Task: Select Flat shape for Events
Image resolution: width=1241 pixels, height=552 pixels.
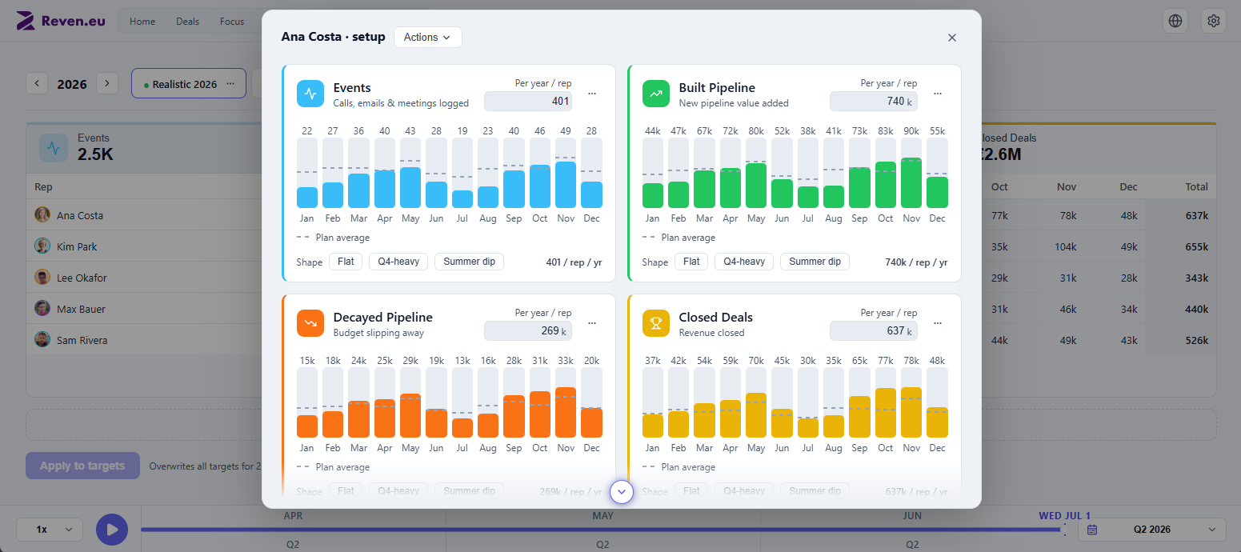Action: [346, 262]
